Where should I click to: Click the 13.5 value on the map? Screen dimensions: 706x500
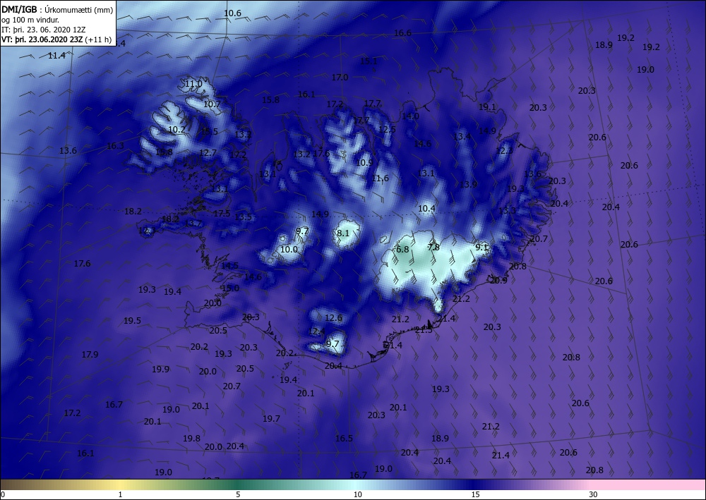(x=243, y=217)
